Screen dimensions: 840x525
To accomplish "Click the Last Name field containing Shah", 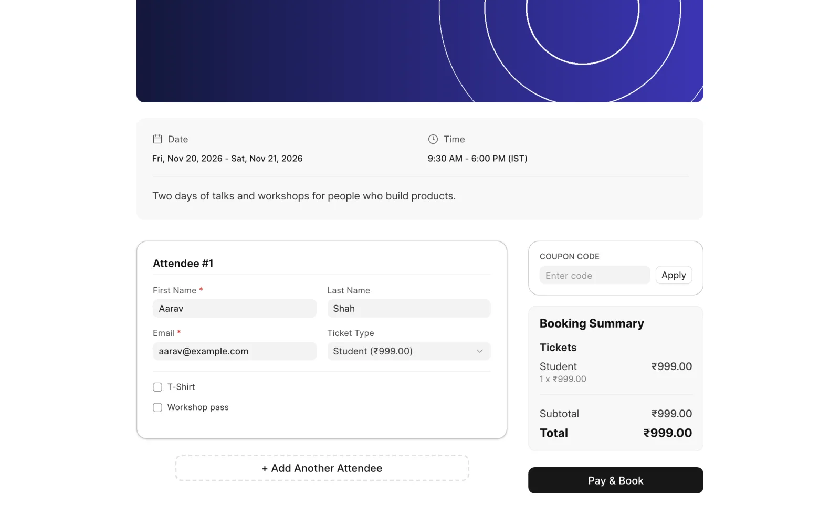I will [x=409, y=309].
